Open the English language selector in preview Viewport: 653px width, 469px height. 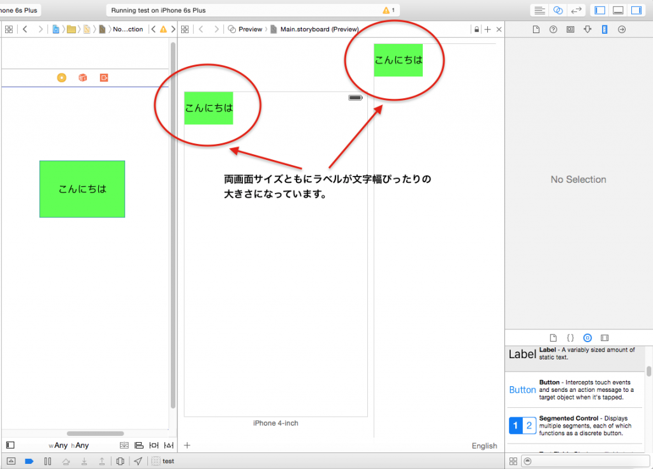point(484,445)
